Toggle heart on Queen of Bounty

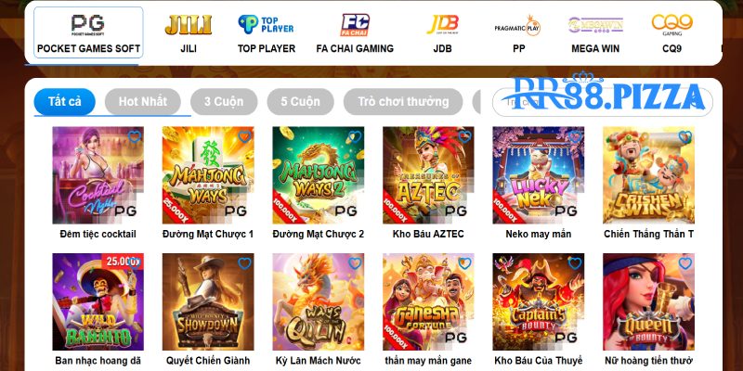(685, 263)
